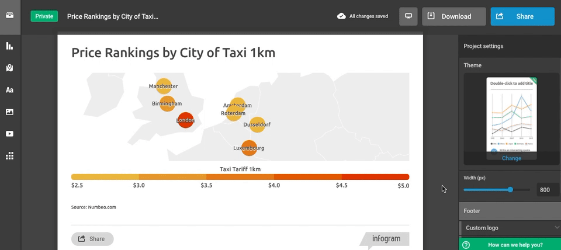The height and width of the screenshot is (250, 561).
Task: Collapse the Footer section header
Action: pos(510,211)
